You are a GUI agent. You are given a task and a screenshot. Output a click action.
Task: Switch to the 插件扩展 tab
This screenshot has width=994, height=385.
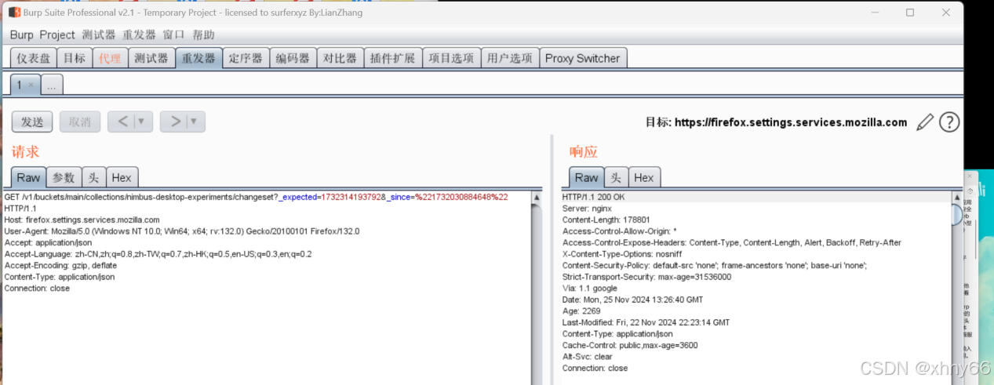coord(392,58)
